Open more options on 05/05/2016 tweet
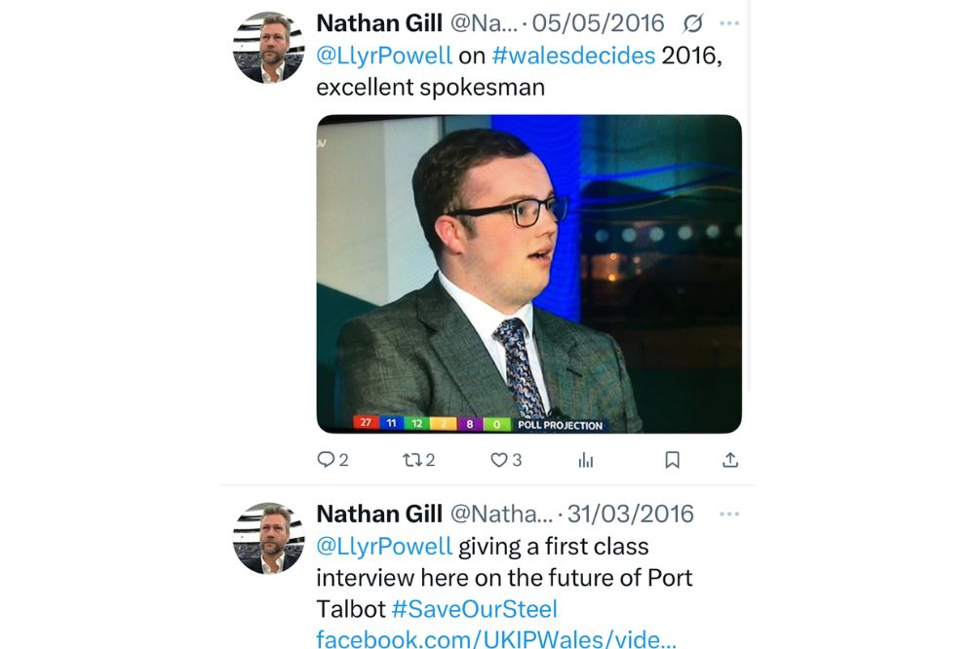The width and height of the screenshot is (975, 649). click(x=728, y=23)
